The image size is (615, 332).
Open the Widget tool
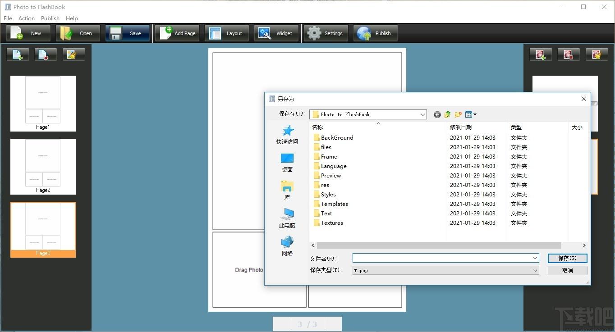(x=276, y=33)
